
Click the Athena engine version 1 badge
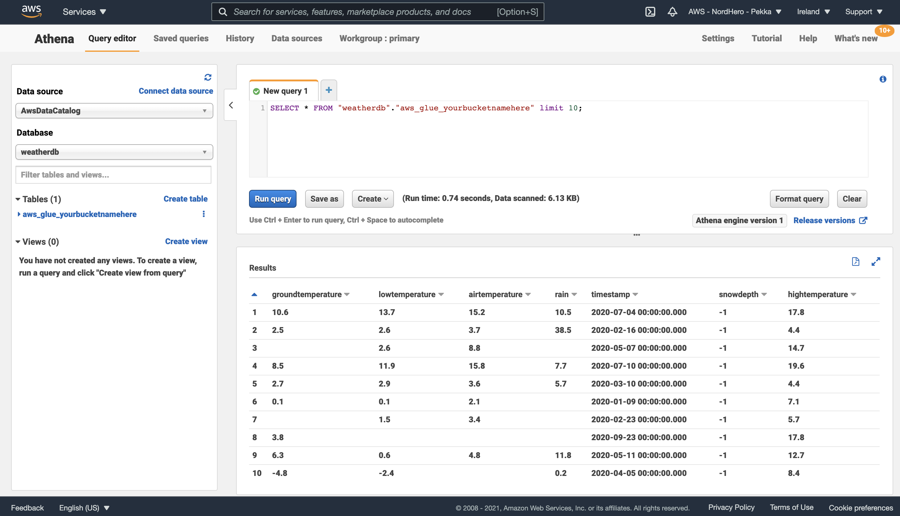(x=739, y=220)
